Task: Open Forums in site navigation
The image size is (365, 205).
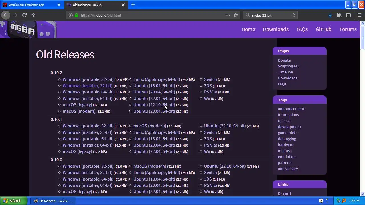Action: coord(348,29)
